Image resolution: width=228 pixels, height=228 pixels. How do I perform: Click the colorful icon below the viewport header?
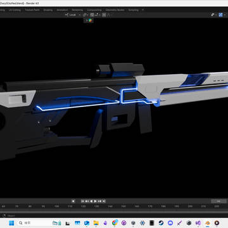click(x=90, y=20)
